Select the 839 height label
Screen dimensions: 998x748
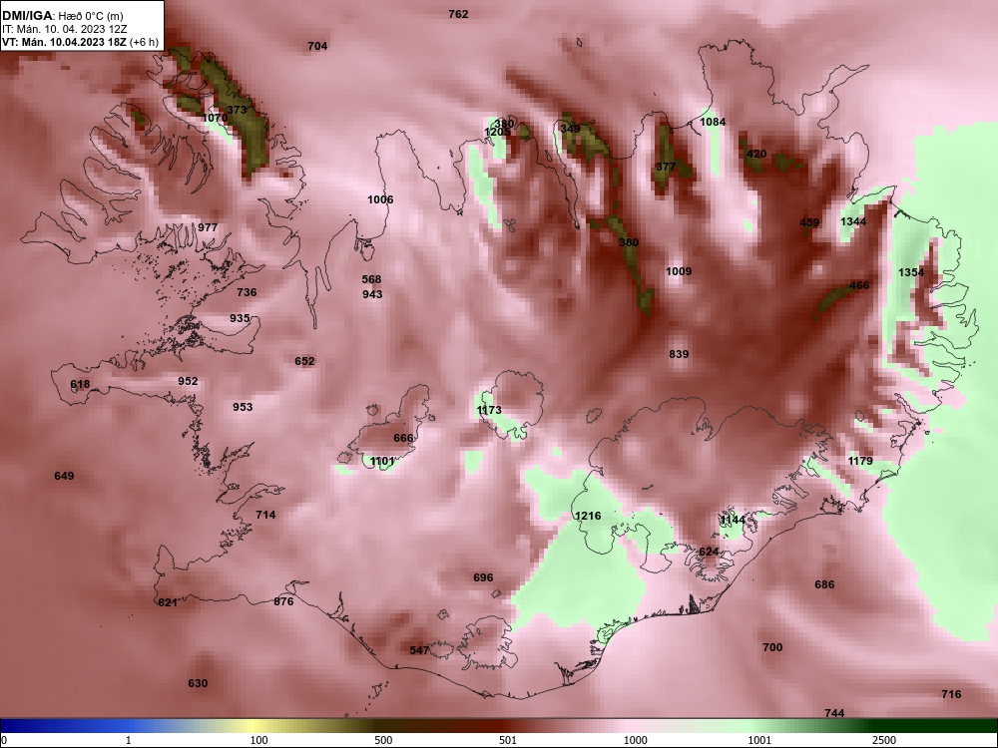click(679, 354)
